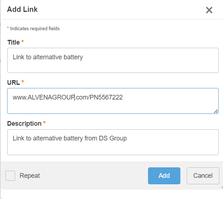223x199 pixels.
Task: Place cursor on 'DS Group' in Description
Action: [115, 138]
